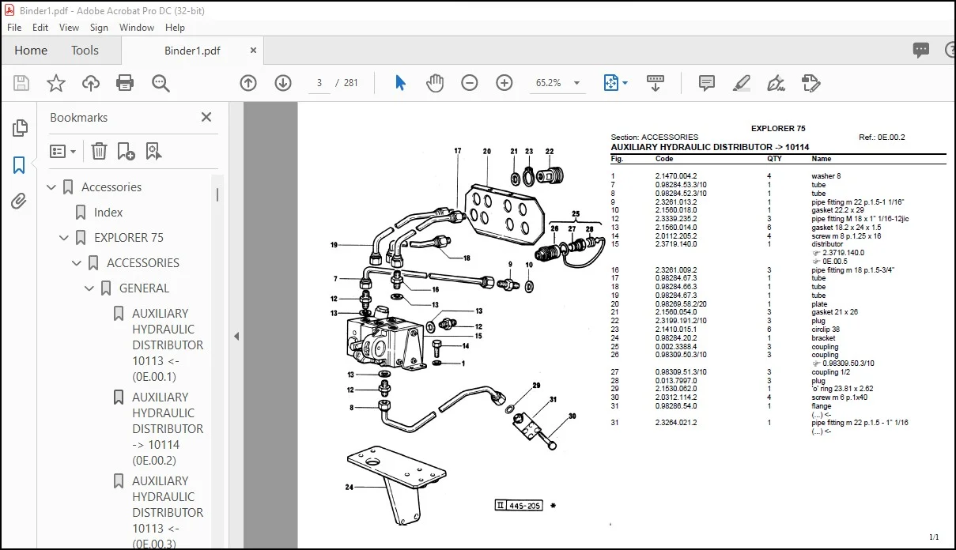Click the 'EXPLORER 75' page heading
This screenshot has height=550, width=956.
(778, 129)
